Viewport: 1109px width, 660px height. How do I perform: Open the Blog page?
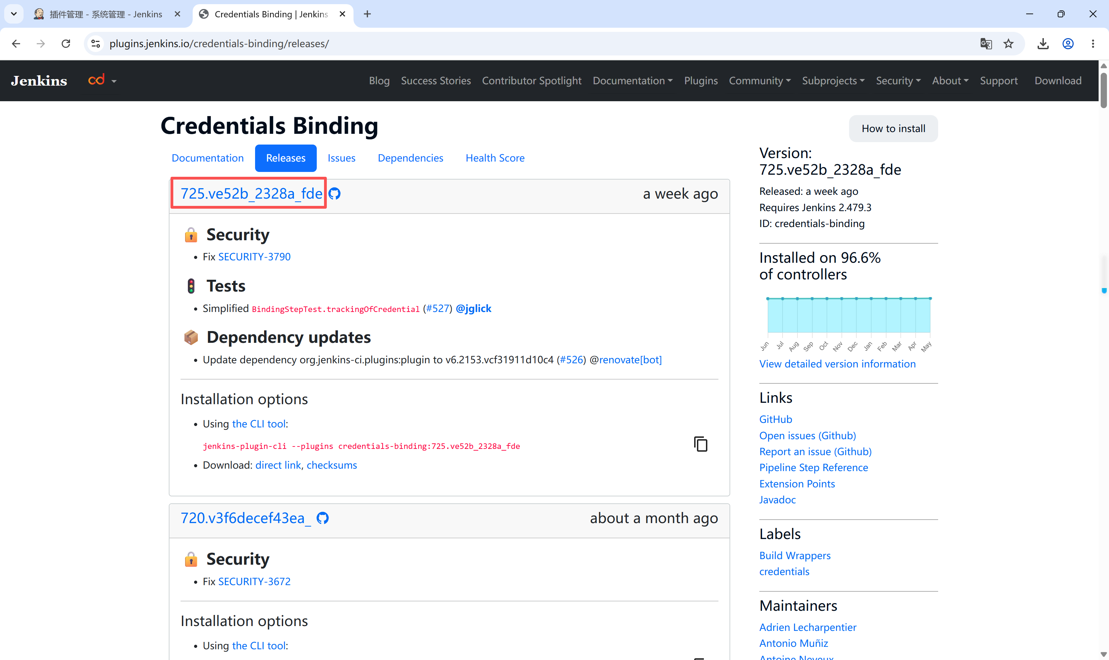[379, 81]
